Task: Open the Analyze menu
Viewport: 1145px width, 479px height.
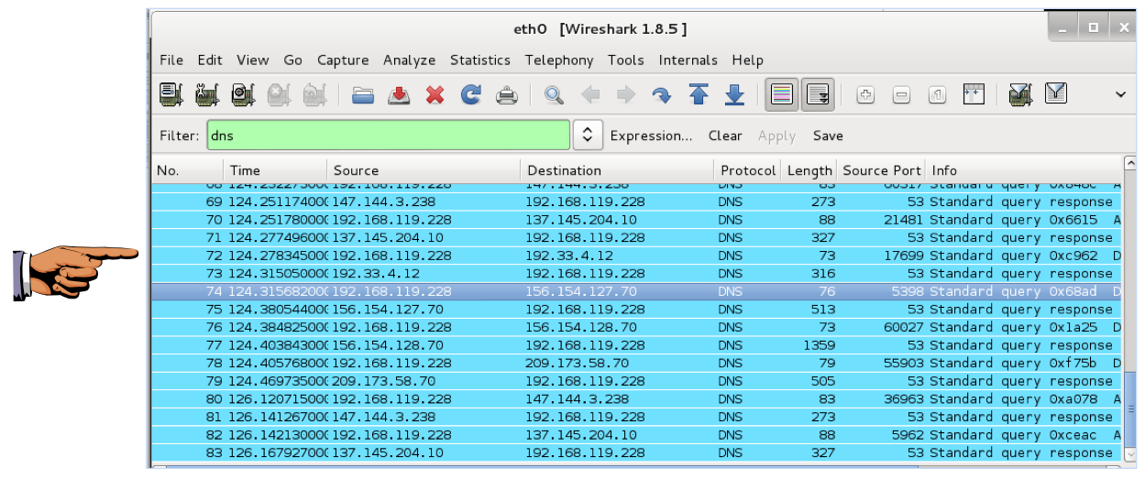Action: (409, 60)
